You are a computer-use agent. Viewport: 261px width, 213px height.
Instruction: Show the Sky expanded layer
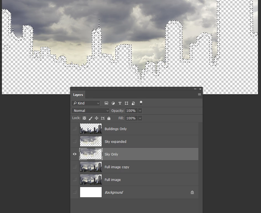click(x=75, y=141)
